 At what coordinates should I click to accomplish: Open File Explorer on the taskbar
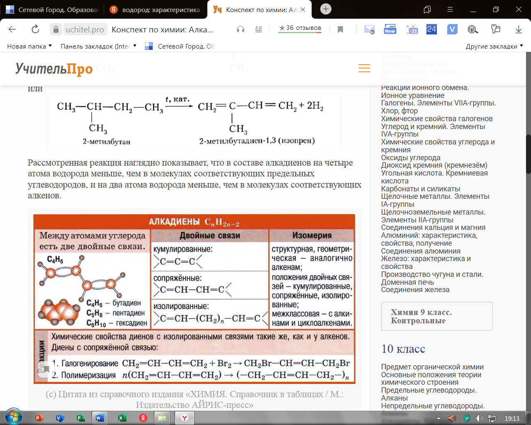pyautogui.click(x=162, y=418)
